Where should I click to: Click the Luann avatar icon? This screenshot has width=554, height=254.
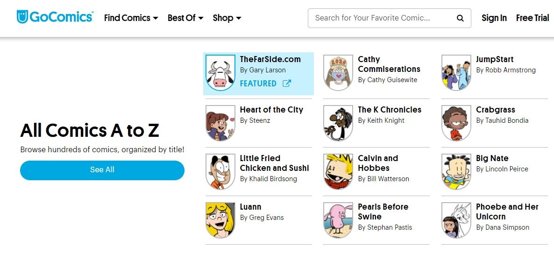click(x=220, y=219)
